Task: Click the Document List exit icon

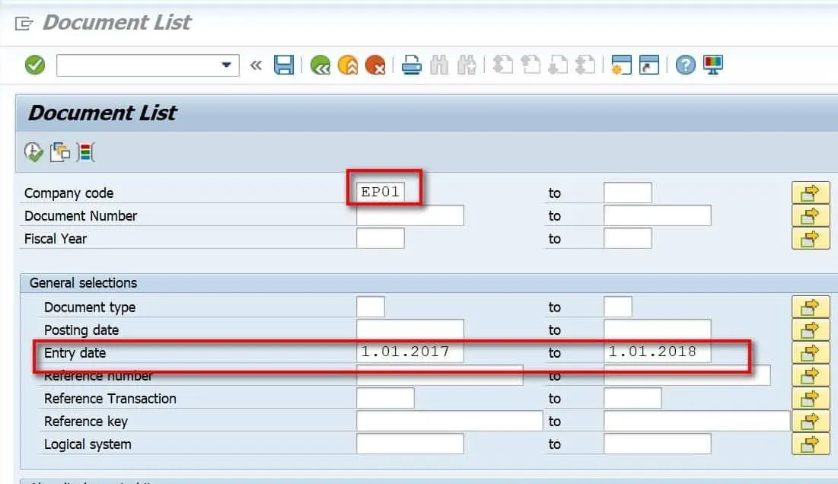Action: coord(21,22)
